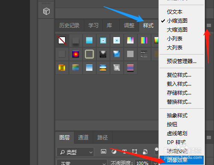The height and width of the screenshot is (165, 214).
Task: Filter layers by type layers icon
Action: tap(125, 152)
